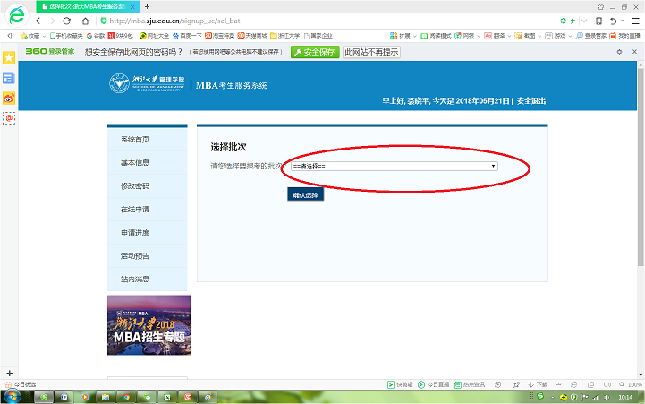Open the browser home page icon
The height and width of the screenshot is (404, 645).
pos(85,21)
